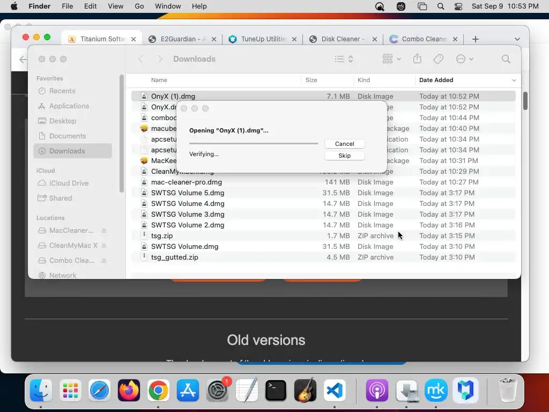Select SWTSG Volume.dmg file
This screenshot has width=549, height=412.
(x=323, y=247)
